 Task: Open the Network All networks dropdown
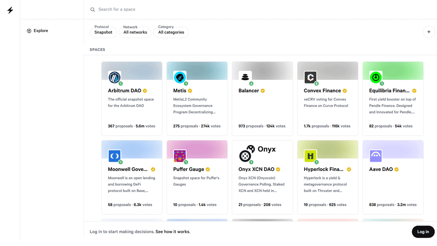click(x=135, y=32)
